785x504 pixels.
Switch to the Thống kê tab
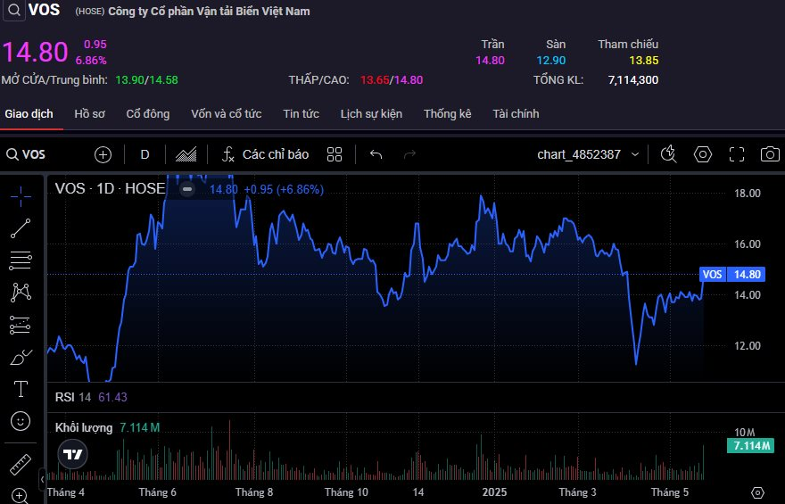click(448, 114)
